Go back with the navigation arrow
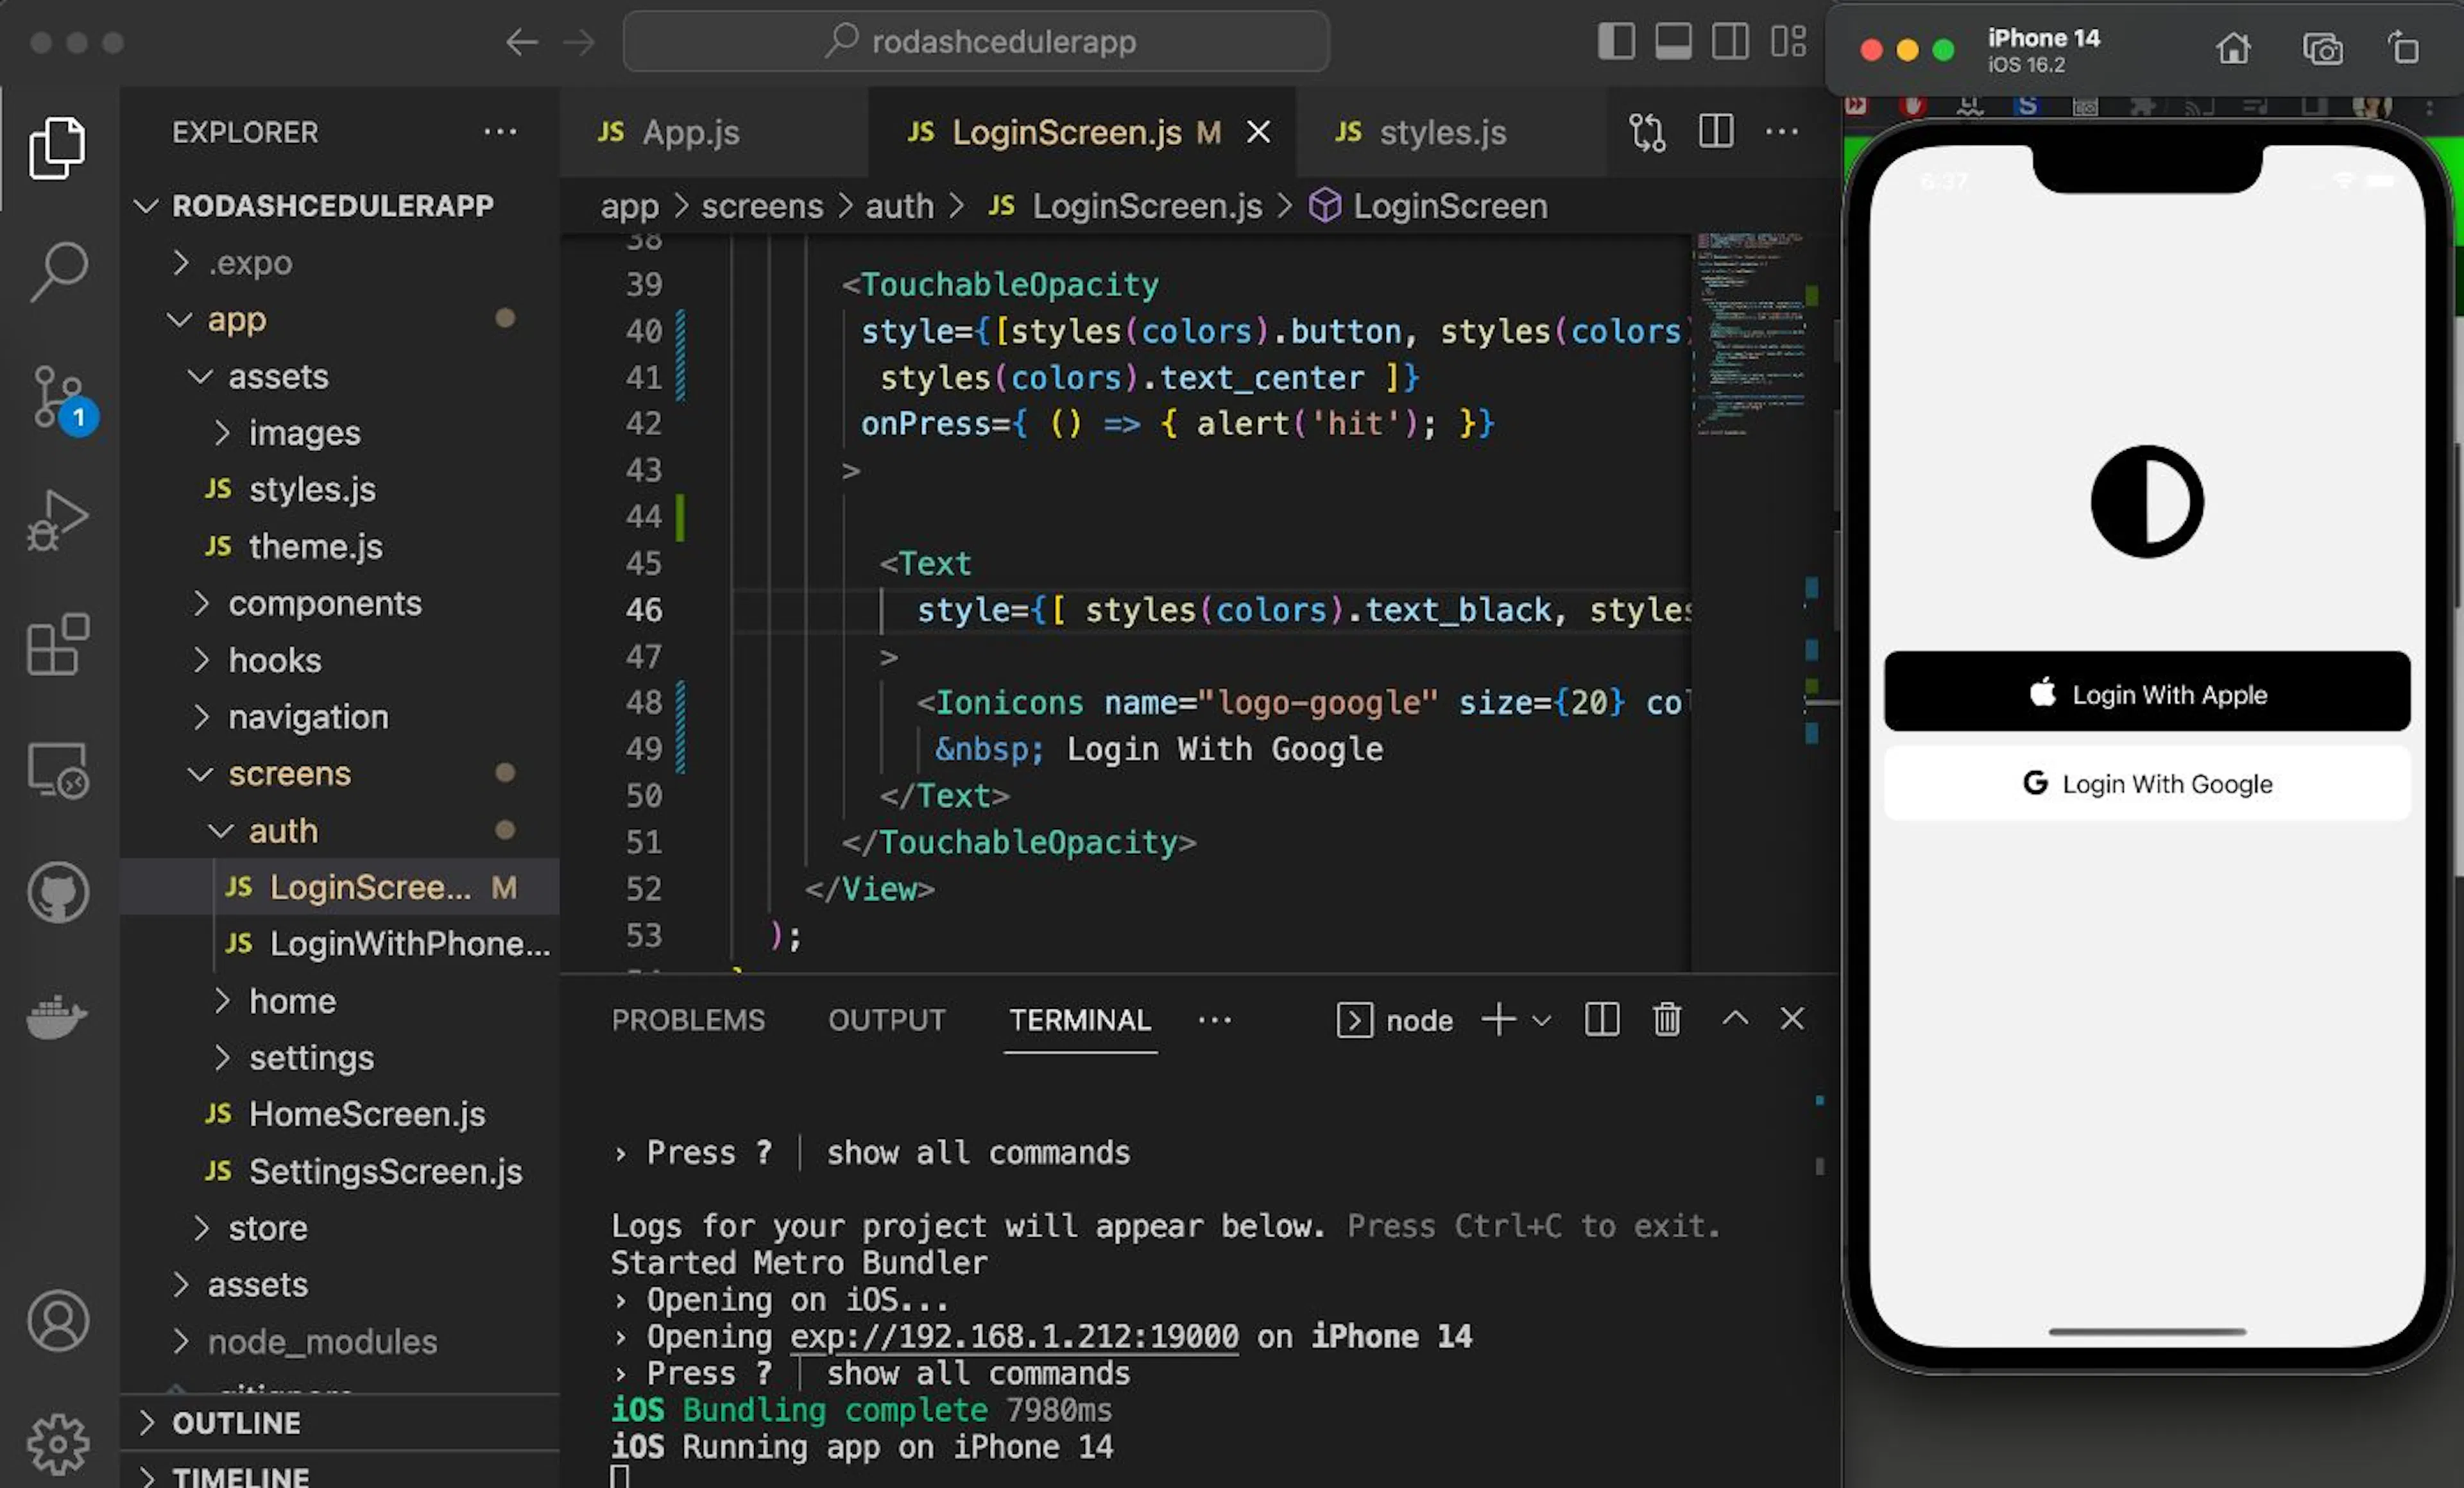 [521, 42]
